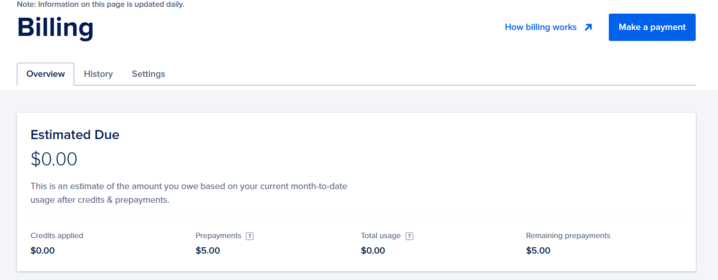Open the How billing works link
Screen dimensions: 718x280
pyautogui.click(x=541, y=27)
